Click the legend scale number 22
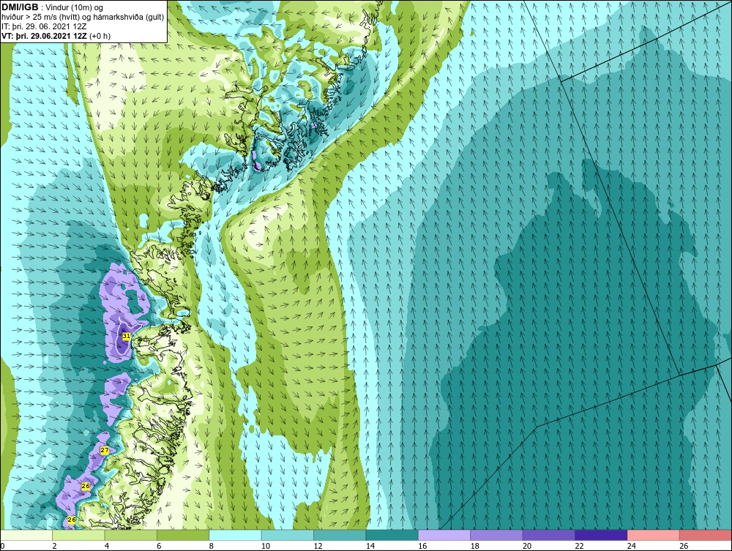 (579, 546)
